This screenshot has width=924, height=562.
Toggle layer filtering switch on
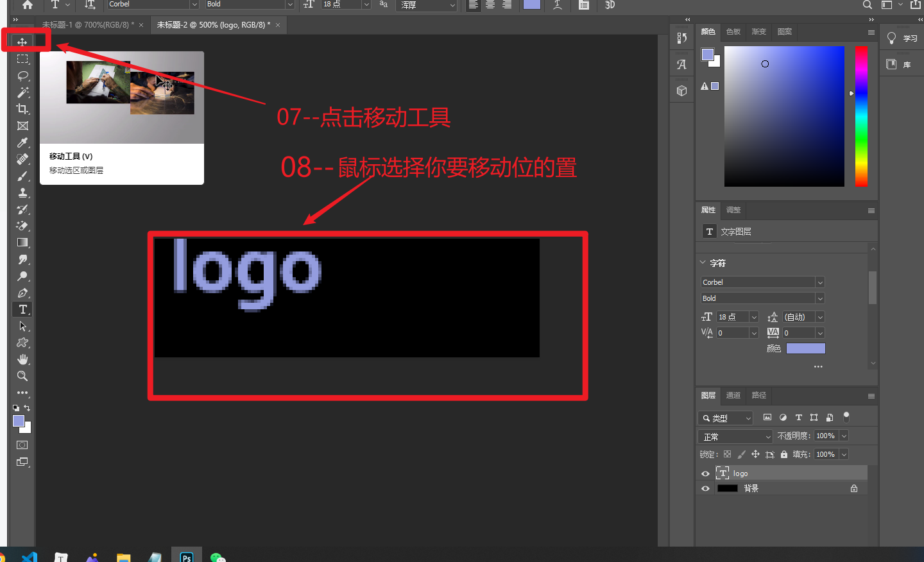pos(846,417)
